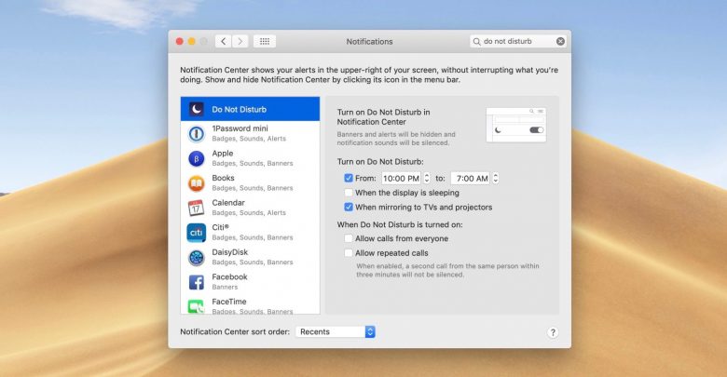Viewport: 727px width, 377px height.
Task: Select FaceTime in the app list
Action: [x=251, y=304]
